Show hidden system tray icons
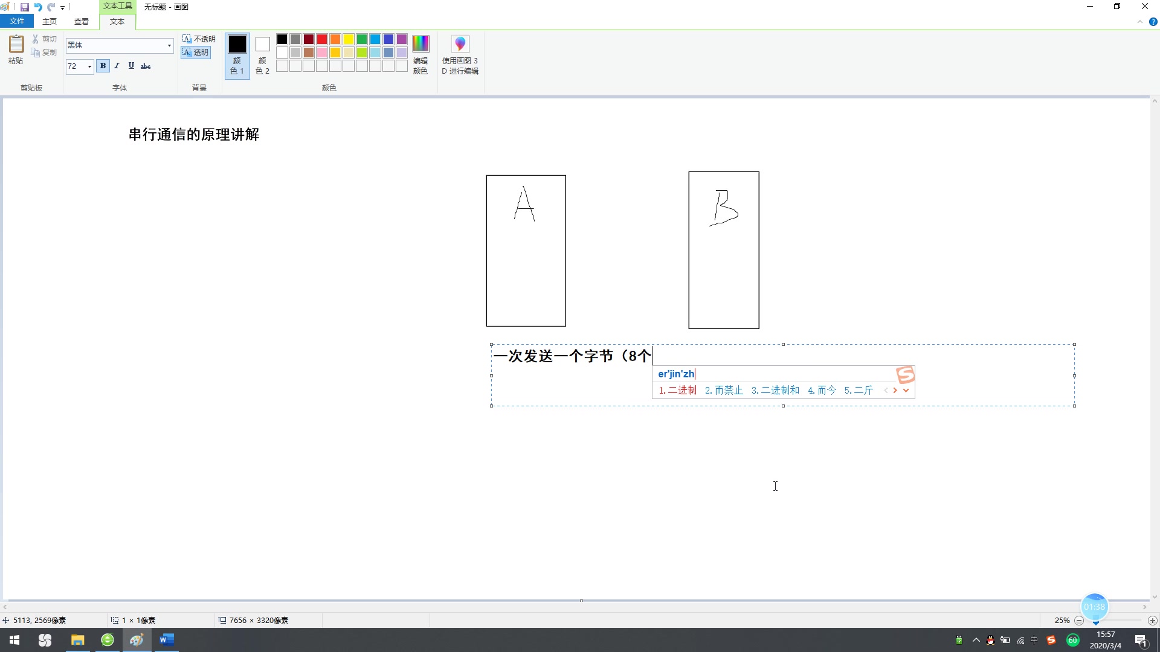Screen dimensions: 1160x652 pyautogui.click(x=976, y=640)
